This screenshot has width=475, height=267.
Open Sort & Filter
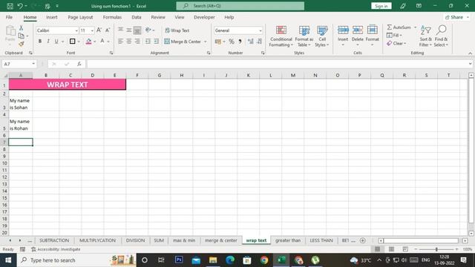425,36
